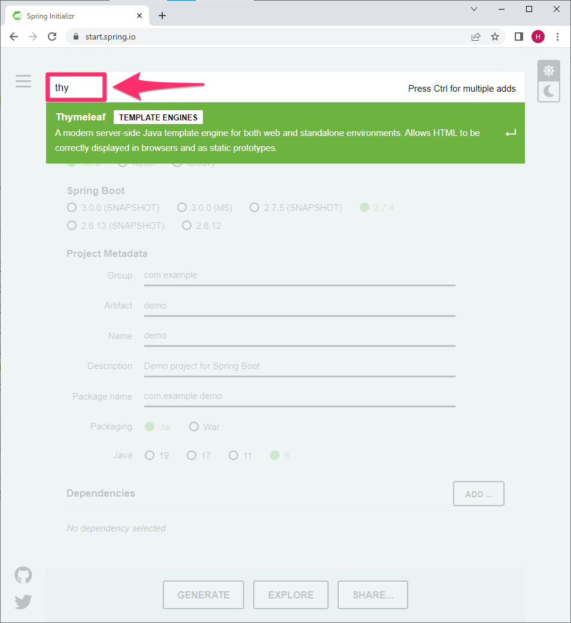Select Spring Boot 2.6.12
Image resolution: width=571 pixels, height=623 pixels.
202,226
